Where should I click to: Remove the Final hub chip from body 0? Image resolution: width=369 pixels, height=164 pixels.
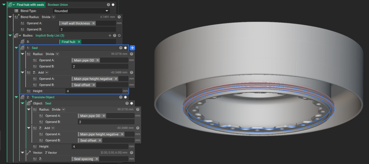click(79, 42)
